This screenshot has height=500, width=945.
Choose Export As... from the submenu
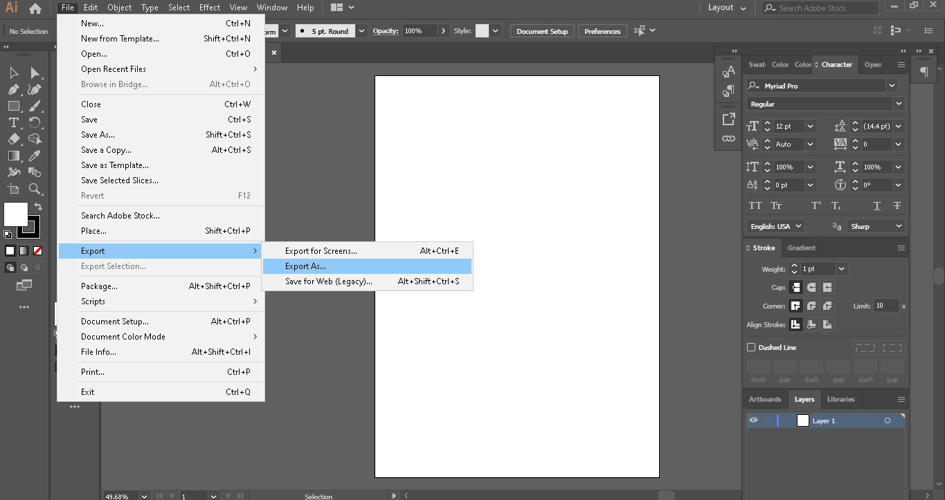pyautogui.click(x=305, y=266)
